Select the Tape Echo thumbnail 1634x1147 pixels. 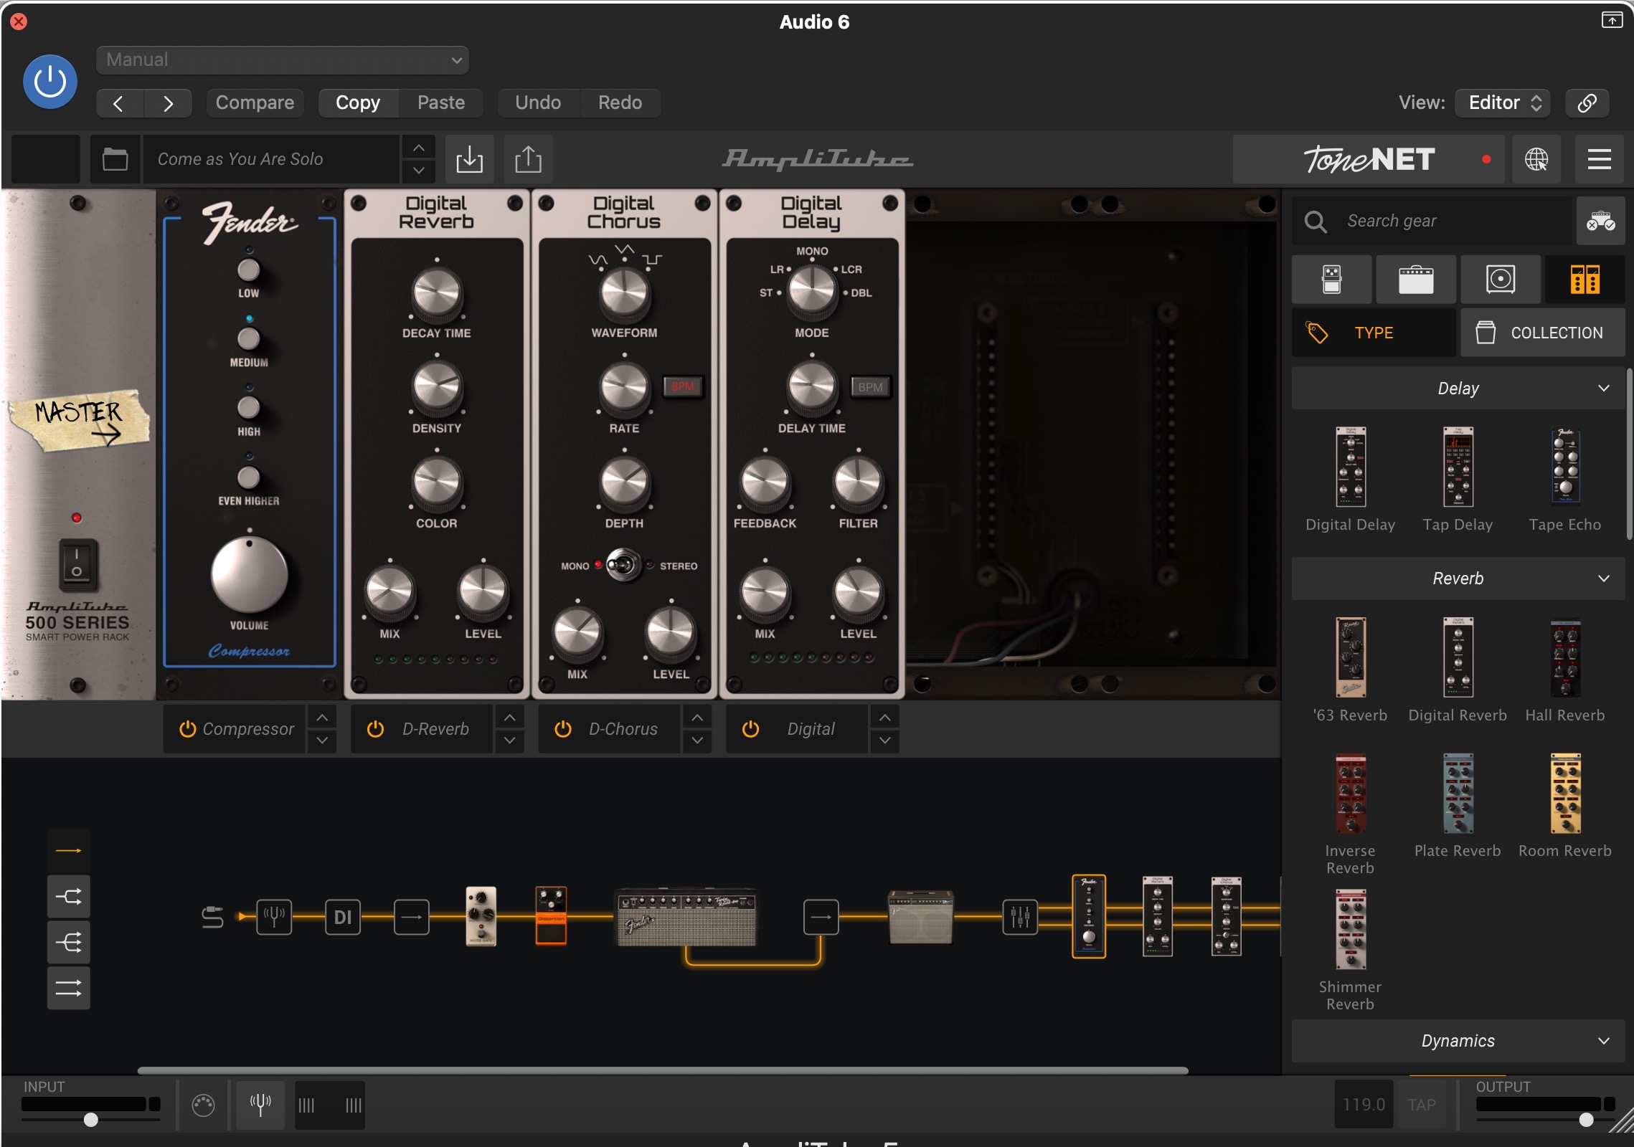tap(1565, 467)
